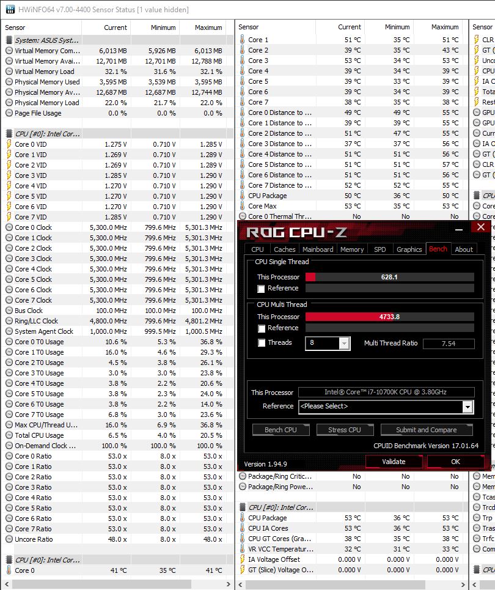Click the CPU IA Cores thermometer icon
The height and width of the screenshot is (590, 495).
point(242,528)
